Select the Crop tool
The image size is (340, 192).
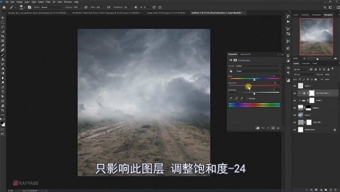pos(2,36)
